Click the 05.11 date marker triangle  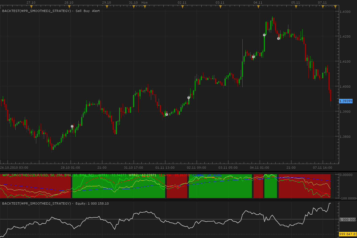coord(296,6)
